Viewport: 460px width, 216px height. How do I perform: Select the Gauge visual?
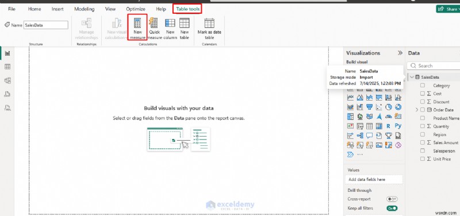coord(389,117)
